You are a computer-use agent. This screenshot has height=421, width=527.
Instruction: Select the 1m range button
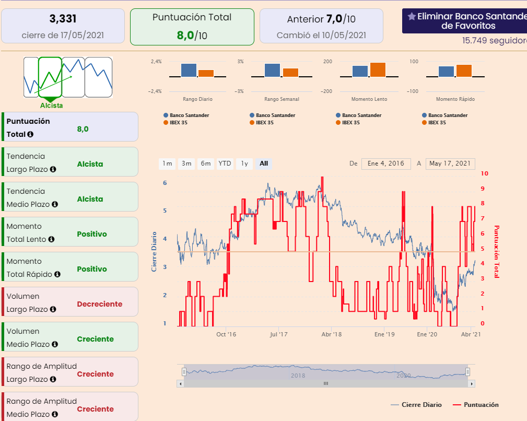(x=167, y=163)
